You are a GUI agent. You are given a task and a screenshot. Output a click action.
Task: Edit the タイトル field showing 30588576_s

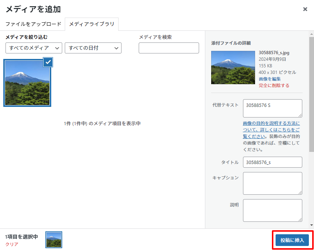(x=272, y=162)
